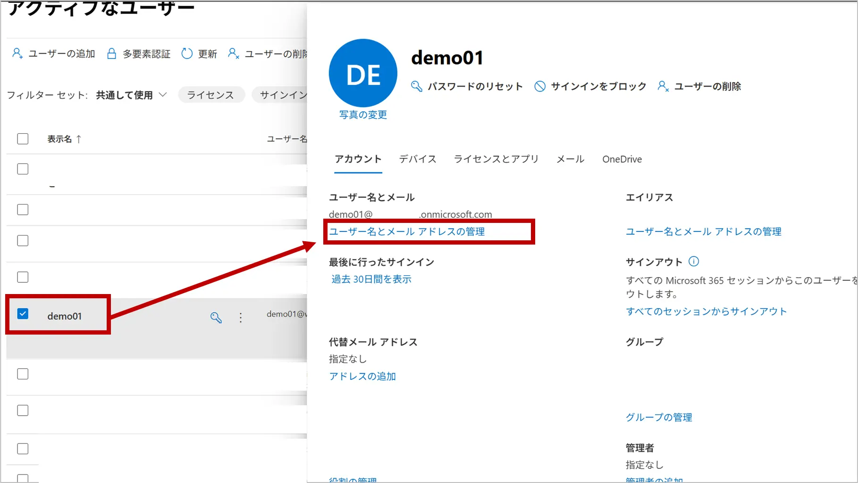Switch to the OneDrive tab
This screenshot has height=483, width=858.
[622, 159]
